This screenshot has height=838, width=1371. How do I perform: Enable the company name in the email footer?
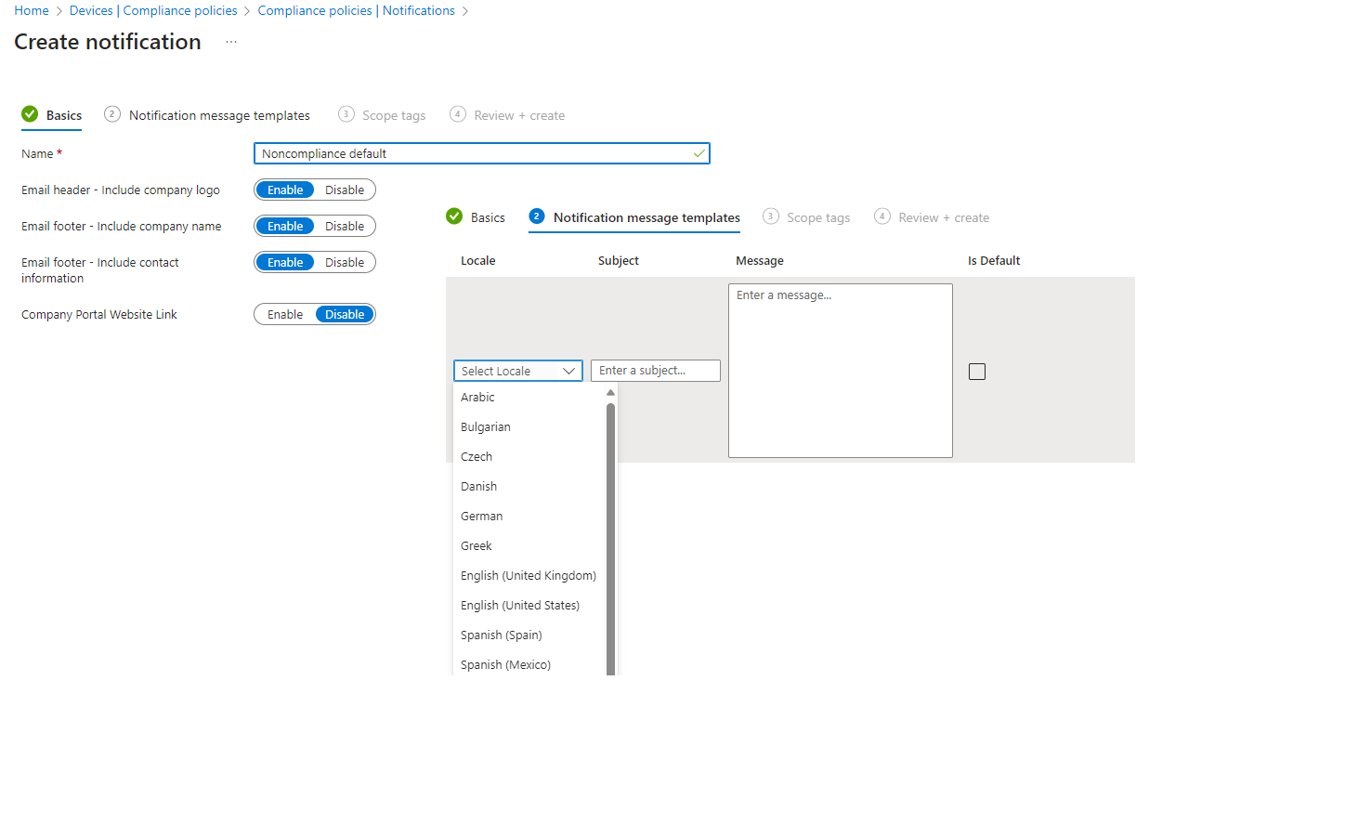[285, 226]
